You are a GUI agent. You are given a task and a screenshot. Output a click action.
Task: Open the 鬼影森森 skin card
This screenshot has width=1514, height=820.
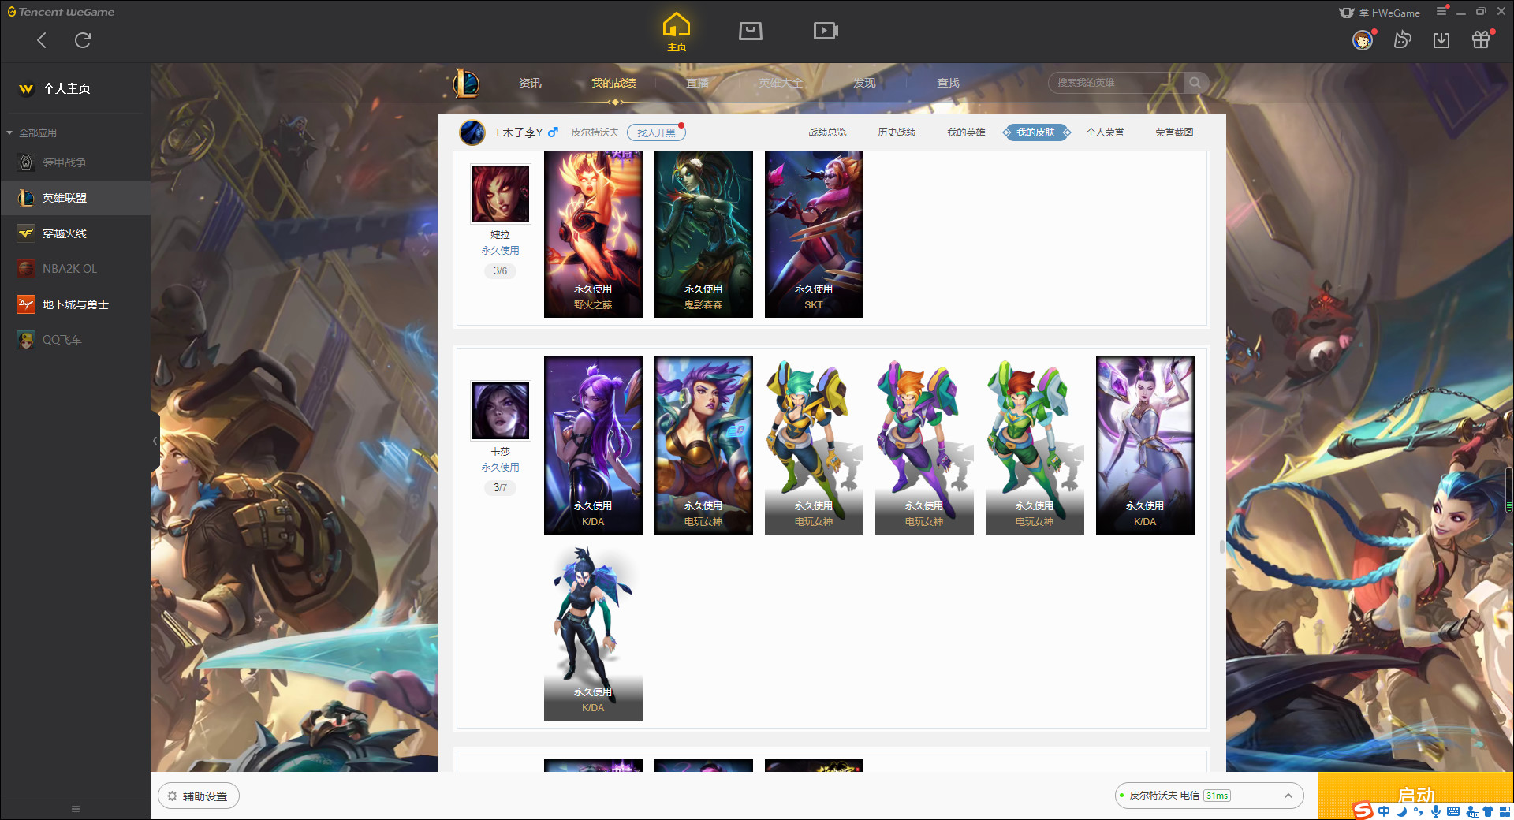pyautogui.click(x=703, y=234)
